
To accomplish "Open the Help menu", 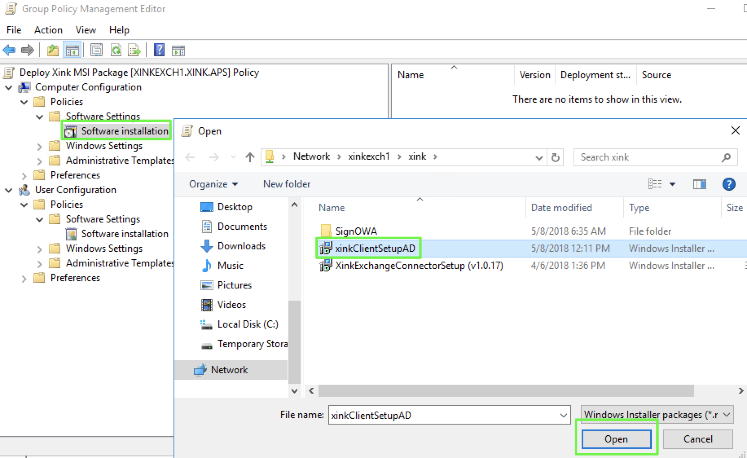I will [119, 30].
